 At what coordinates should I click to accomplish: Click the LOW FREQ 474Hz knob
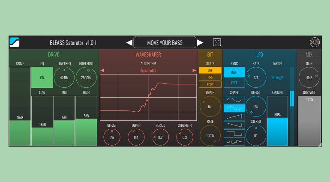click(64, 78)
